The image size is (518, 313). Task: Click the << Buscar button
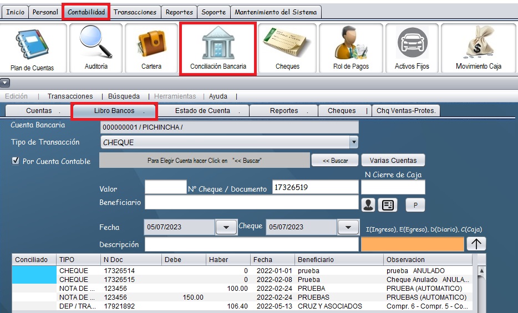pyautogui.click(x=332, y=161)
